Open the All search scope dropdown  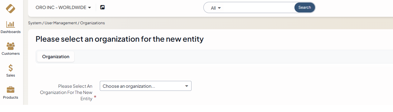pyautogui.click(x=216, y=8)
